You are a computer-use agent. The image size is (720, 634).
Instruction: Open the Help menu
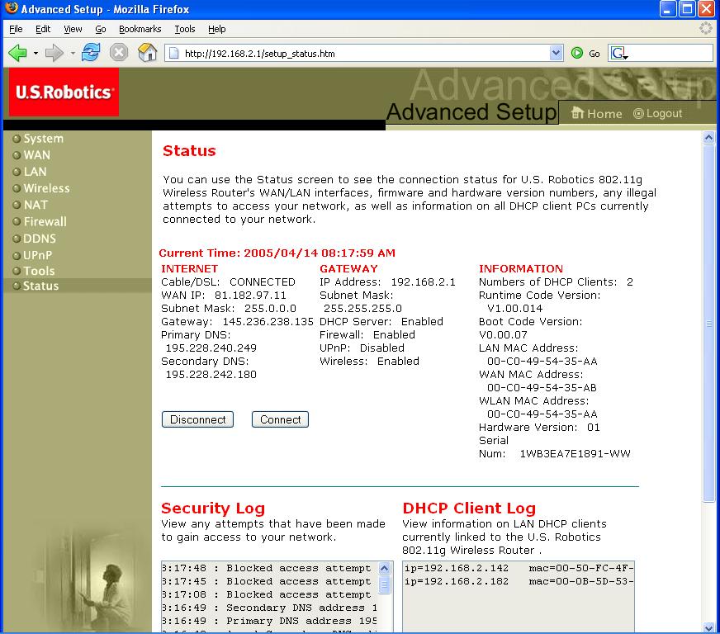(216, 29)
